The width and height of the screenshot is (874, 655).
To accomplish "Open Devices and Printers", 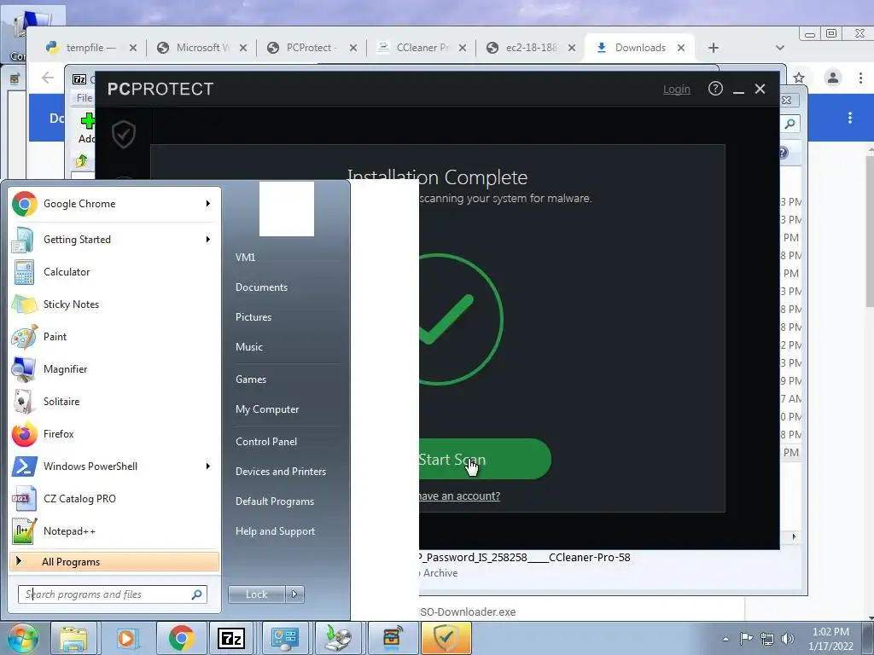I will pos(280,471).
